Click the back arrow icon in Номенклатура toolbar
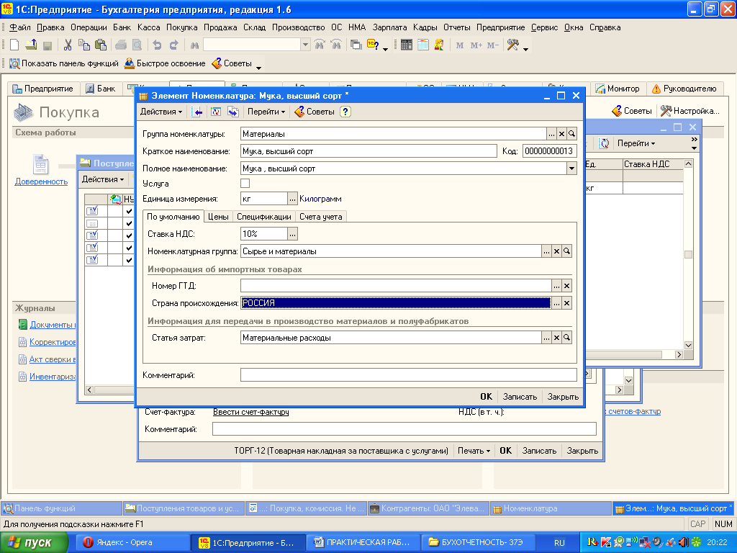 click(197, 112)
